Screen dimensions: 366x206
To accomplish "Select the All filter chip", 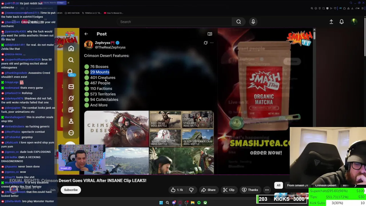I will 279,185.
